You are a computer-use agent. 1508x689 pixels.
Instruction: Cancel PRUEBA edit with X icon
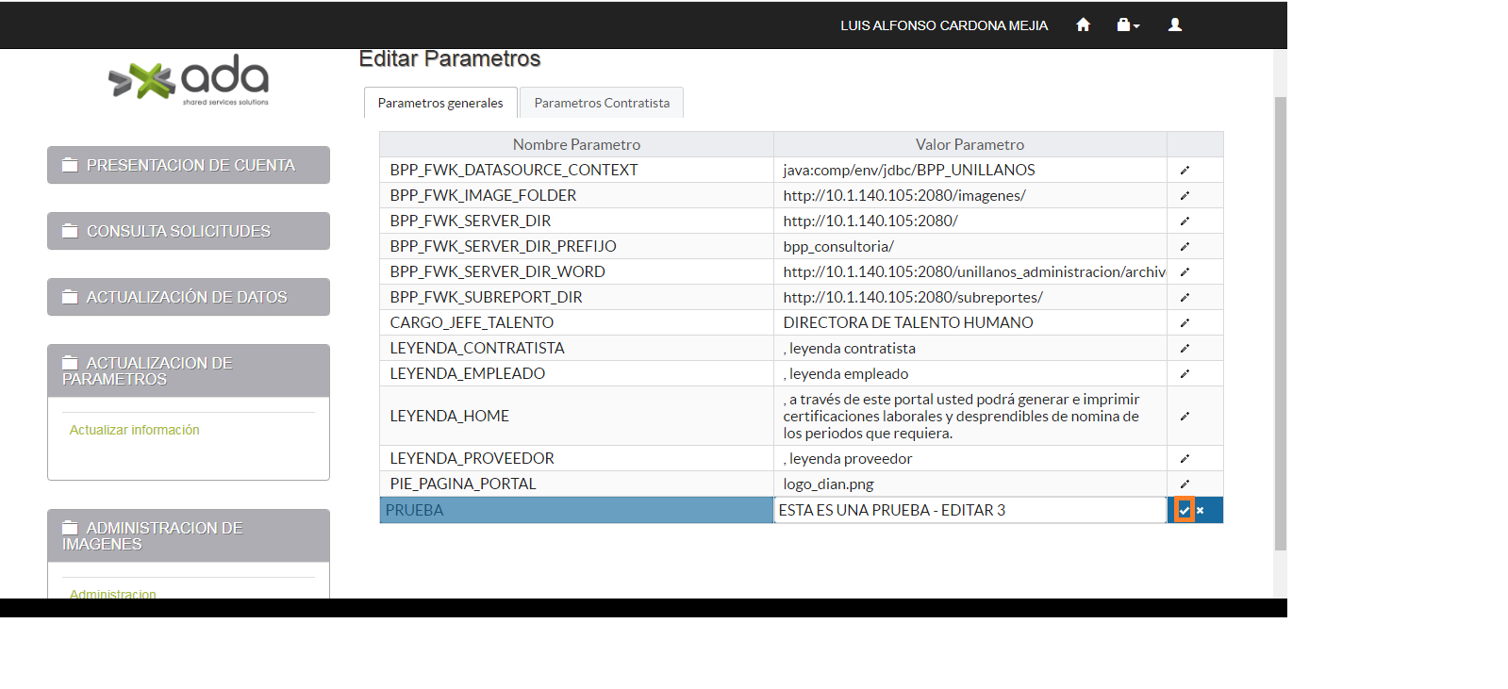[1201, 511]
